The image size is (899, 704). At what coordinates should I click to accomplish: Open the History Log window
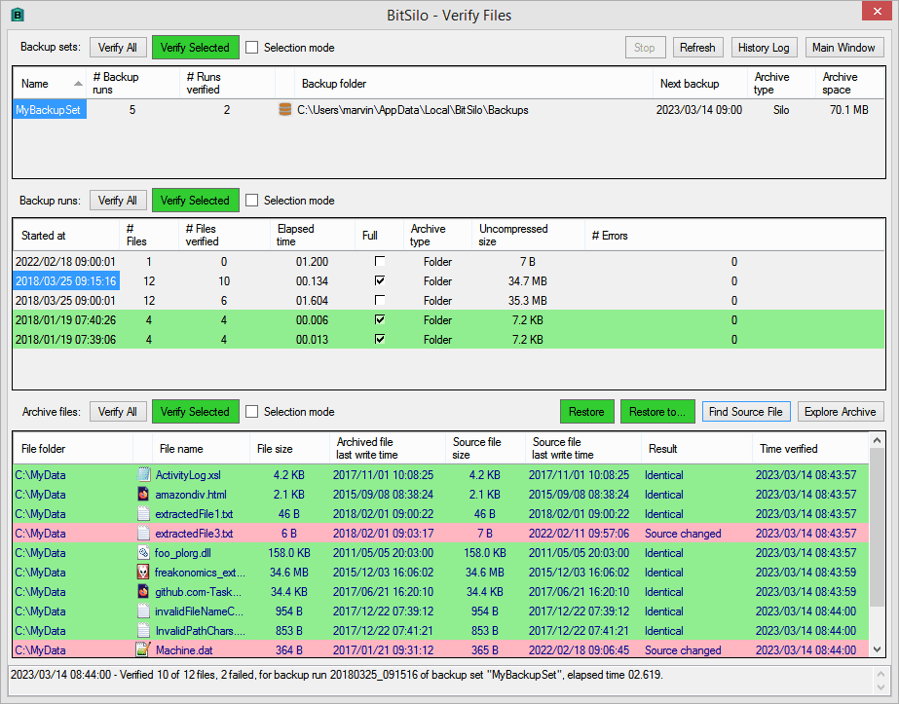coord(764,47)
